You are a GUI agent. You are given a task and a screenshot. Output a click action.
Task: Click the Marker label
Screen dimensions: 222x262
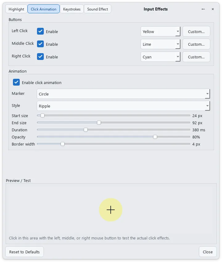click(x=18, y=93)
